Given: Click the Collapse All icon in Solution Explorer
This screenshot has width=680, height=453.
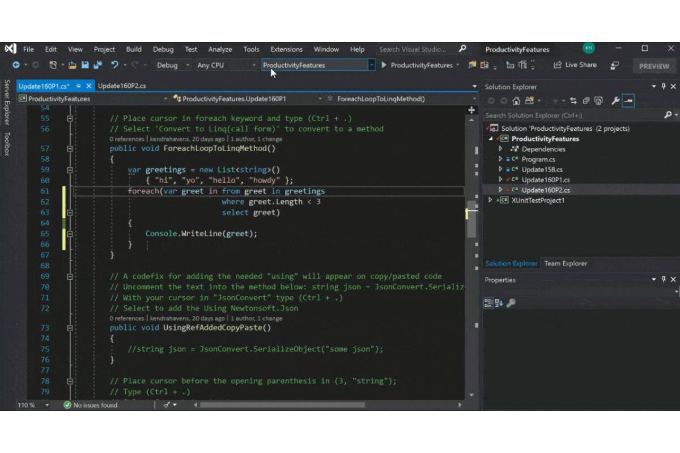Looking at the screenshot, I should [586, 101].
